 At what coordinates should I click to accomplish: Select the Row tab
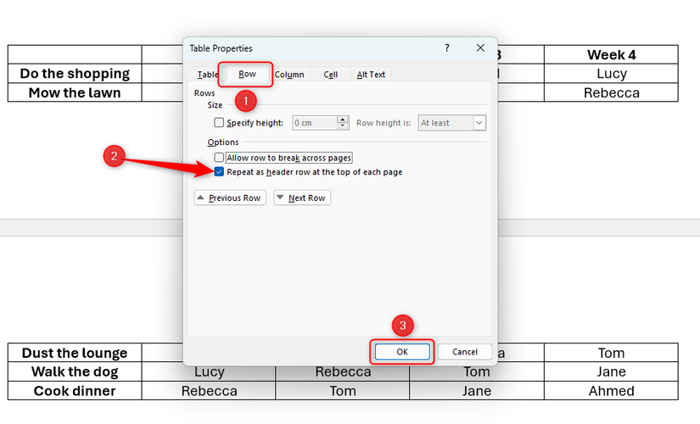click(x=247, y=74)
